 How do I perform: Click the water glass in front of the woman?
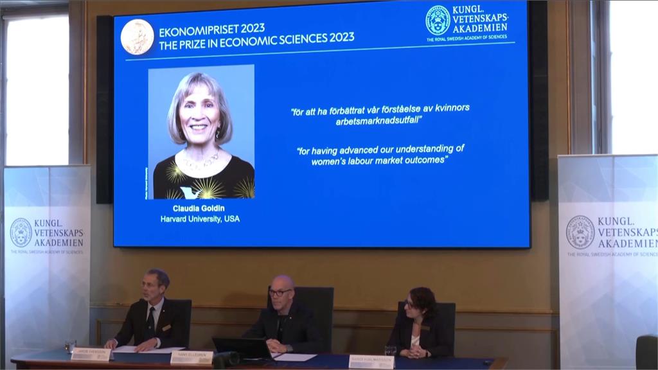[390, 351]
